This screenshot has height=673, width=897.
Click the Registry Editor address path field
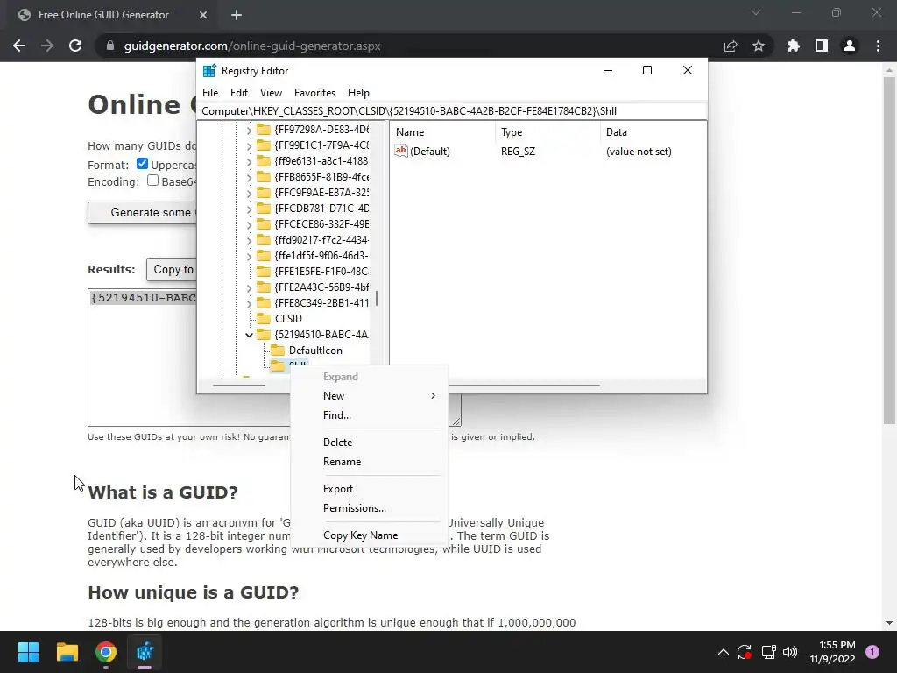[x=452, y=111]
